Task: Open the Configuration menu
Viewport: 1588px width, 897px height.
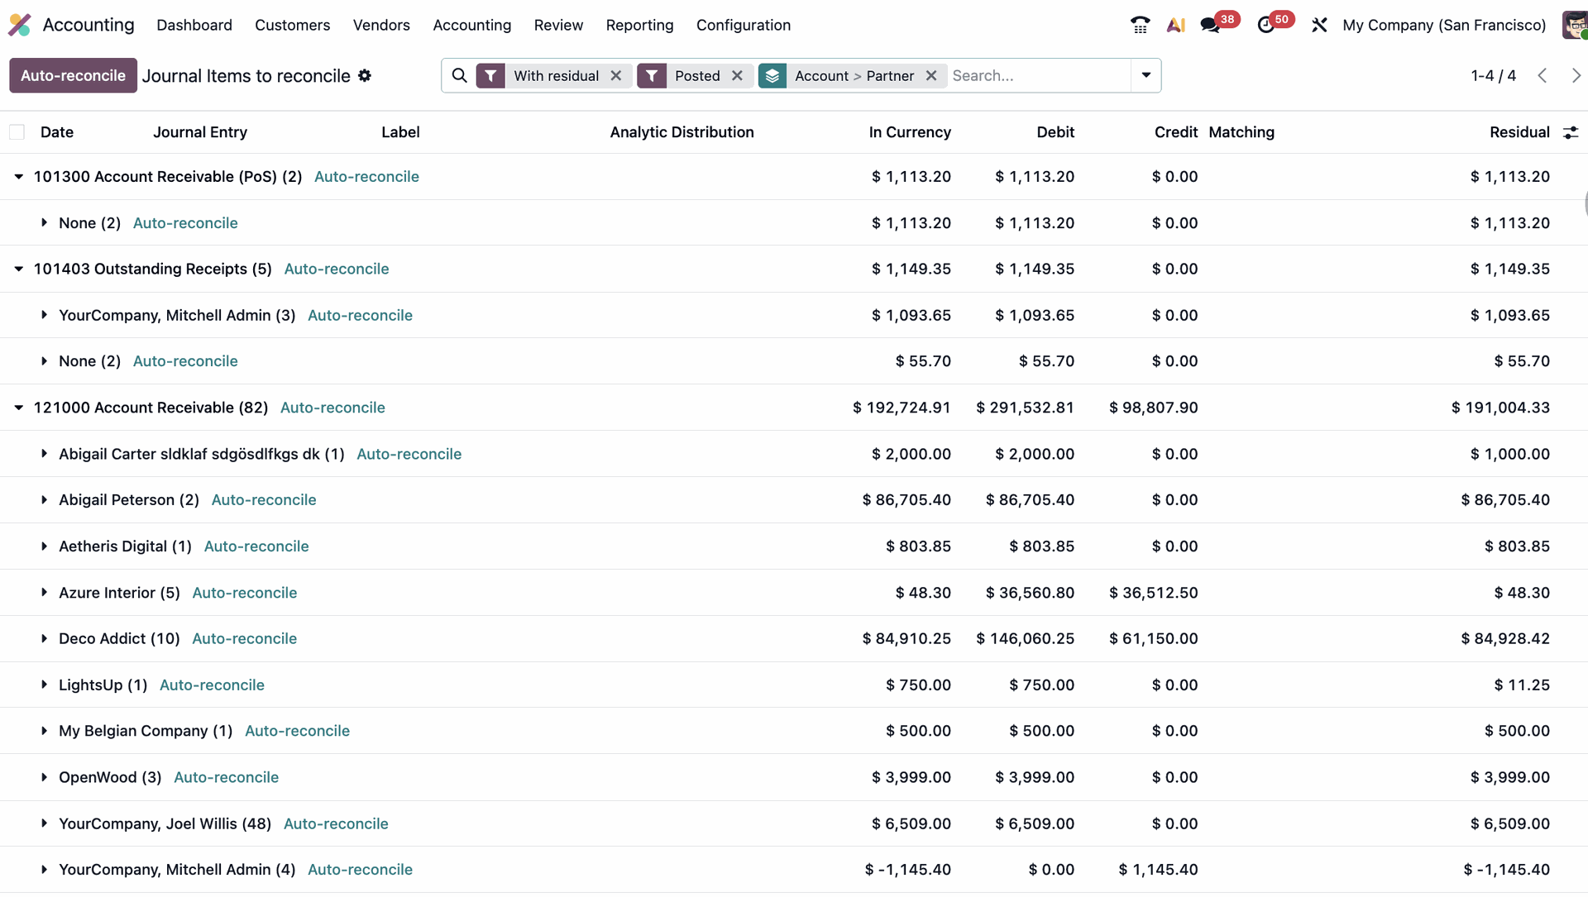Action: click(x=743, y=25)
